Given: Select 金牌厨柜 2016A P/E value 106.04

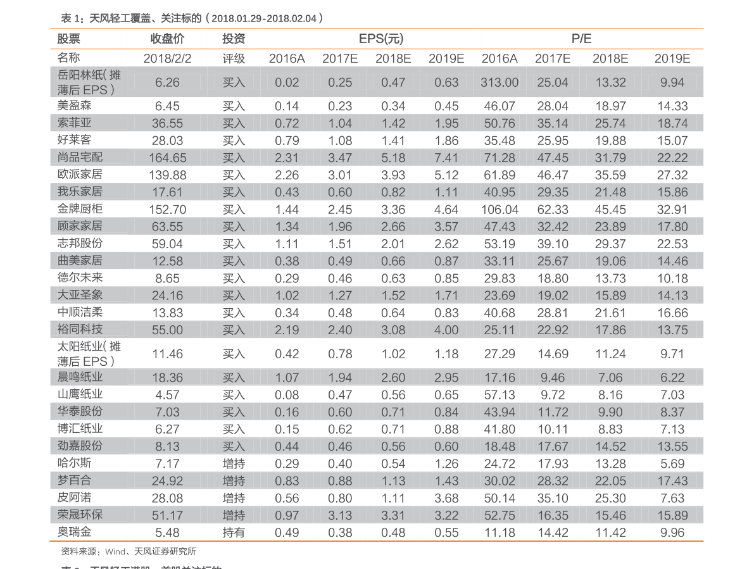Looking at the screenshot, I should point(500,209).
